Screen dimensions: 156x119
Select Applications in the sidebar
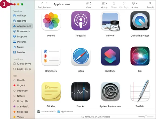pos(22,26)
